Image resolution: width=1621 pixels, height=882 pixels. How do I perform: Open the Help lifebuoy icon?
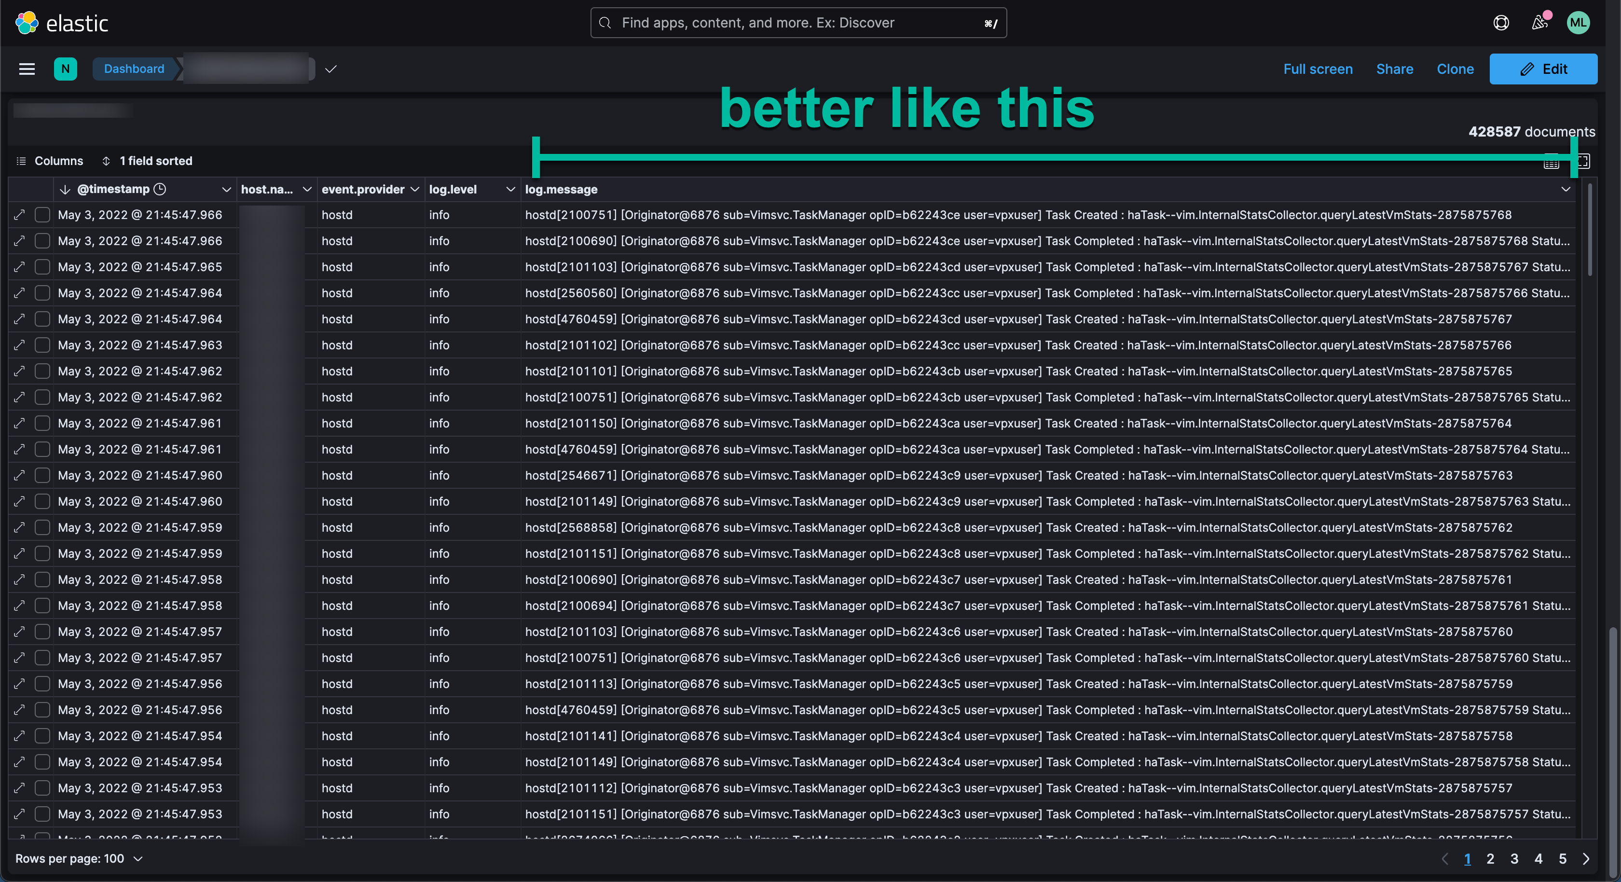[x=1501, y=23]
